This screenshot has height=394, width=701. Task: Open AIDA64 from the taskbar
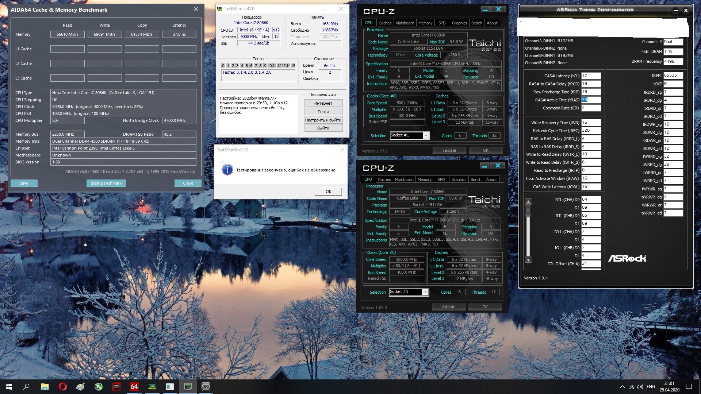(134, 387)
